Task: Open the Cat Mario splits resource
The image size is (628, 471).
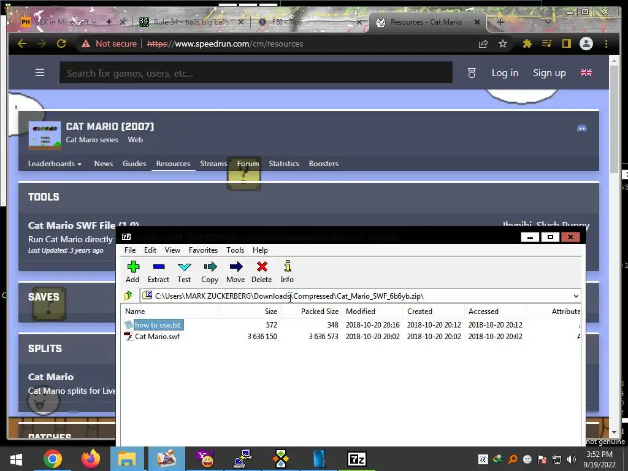Action: (51, 377)
